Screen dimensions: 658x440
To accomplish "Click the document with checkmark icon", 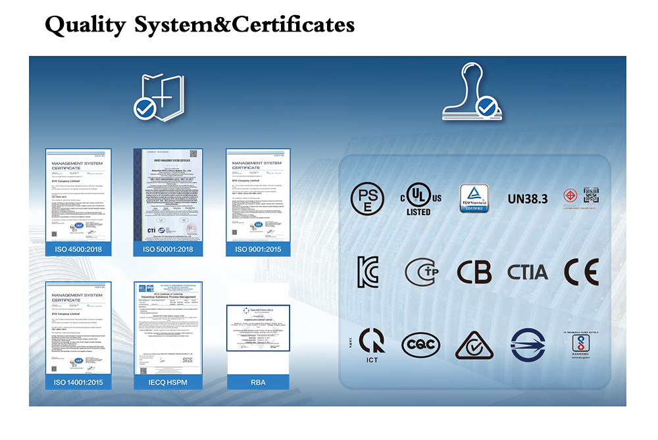I will point(159,98).
